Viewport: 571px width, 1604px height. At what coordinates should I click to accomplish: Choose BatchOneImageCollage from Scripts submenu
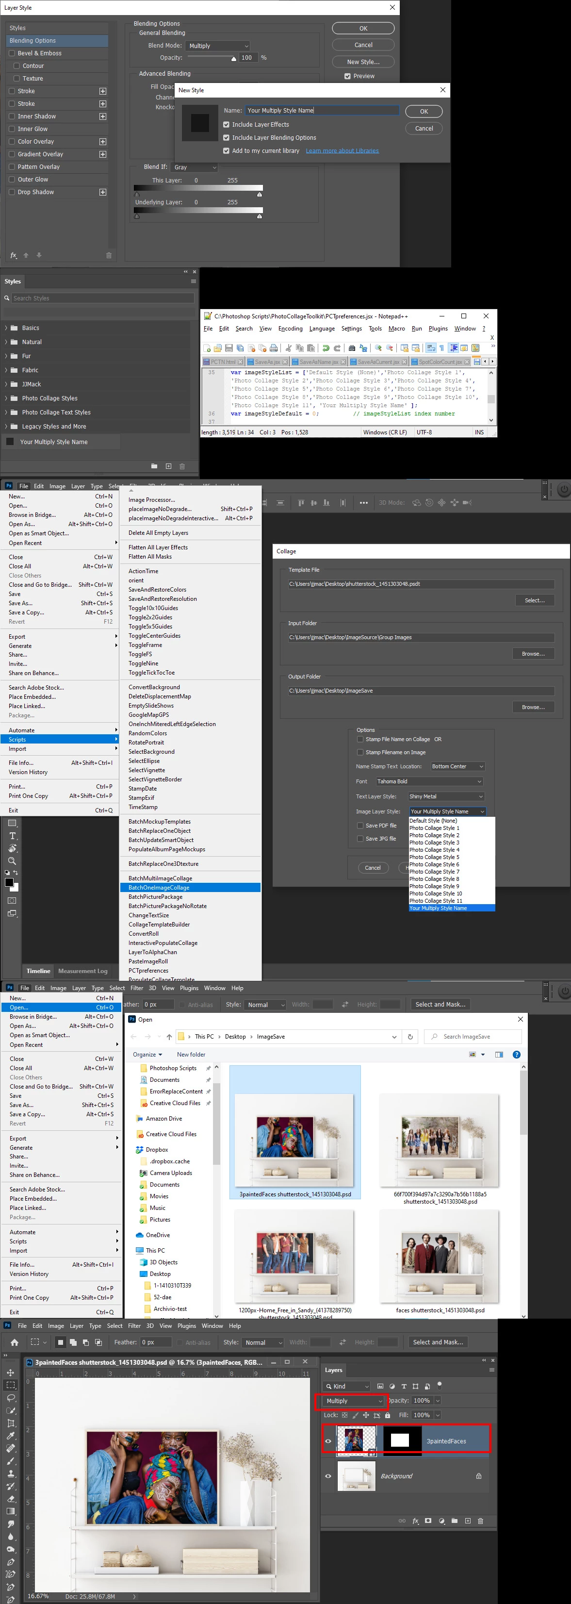(190, 887)
